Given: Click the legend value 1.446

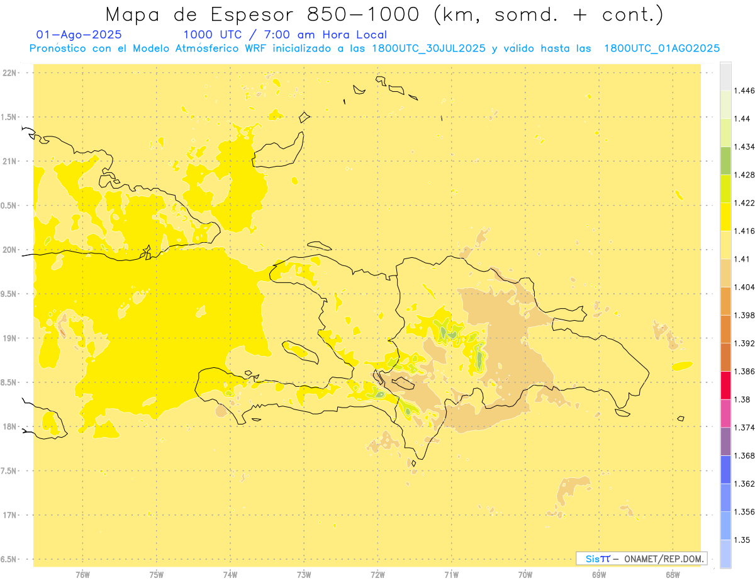Looking at the screenshot, I should [744, 91].
